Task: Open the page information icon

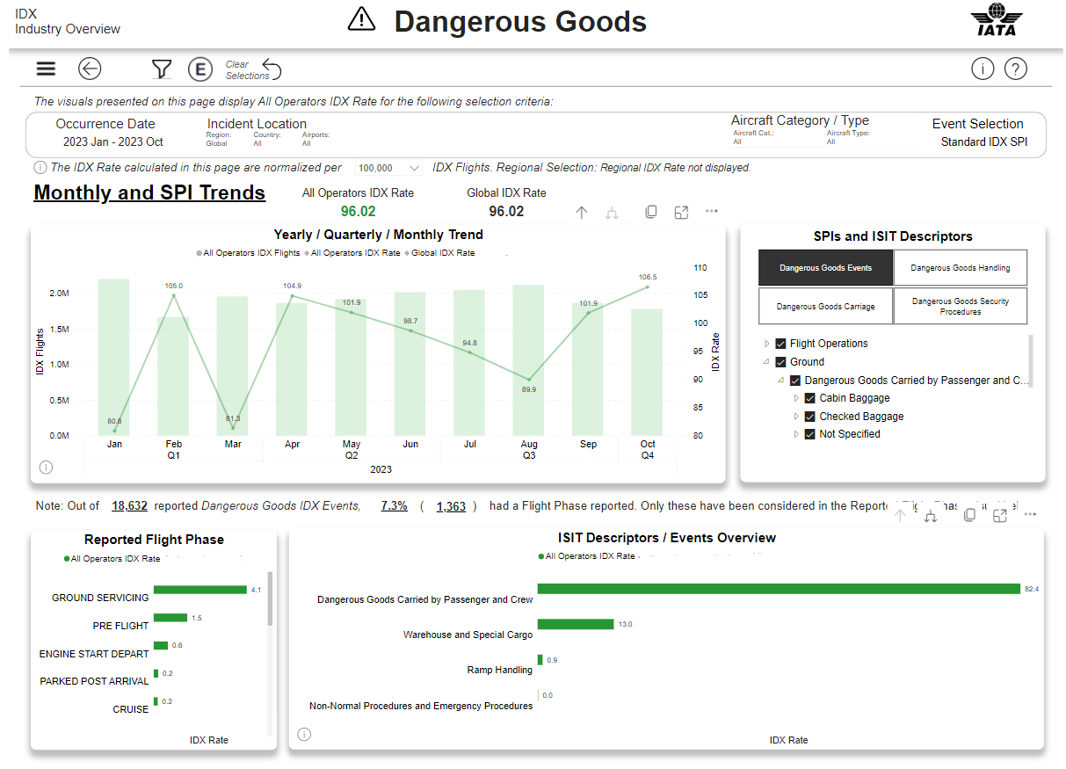Action: (983, 69)
